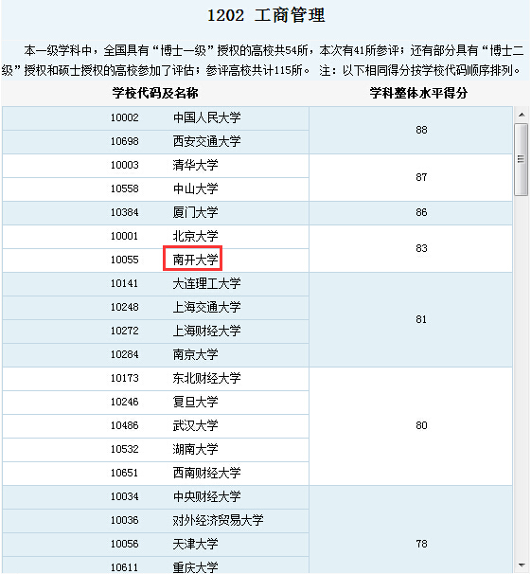The height and width of the screenshot is (574, 531).
Task: Select the 西安交通大学 entry
Action: [207, 141]
